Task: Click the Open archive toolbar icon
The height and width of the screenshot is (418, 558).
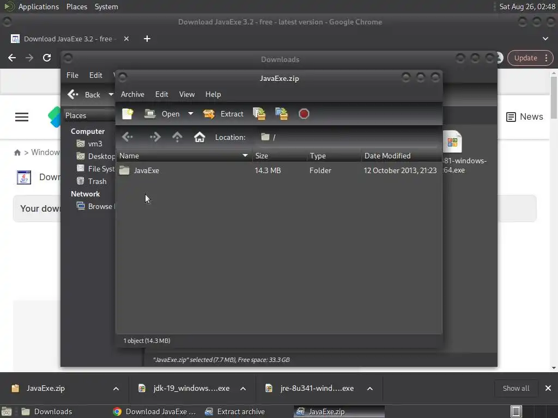Action: [x=162, y=114]
